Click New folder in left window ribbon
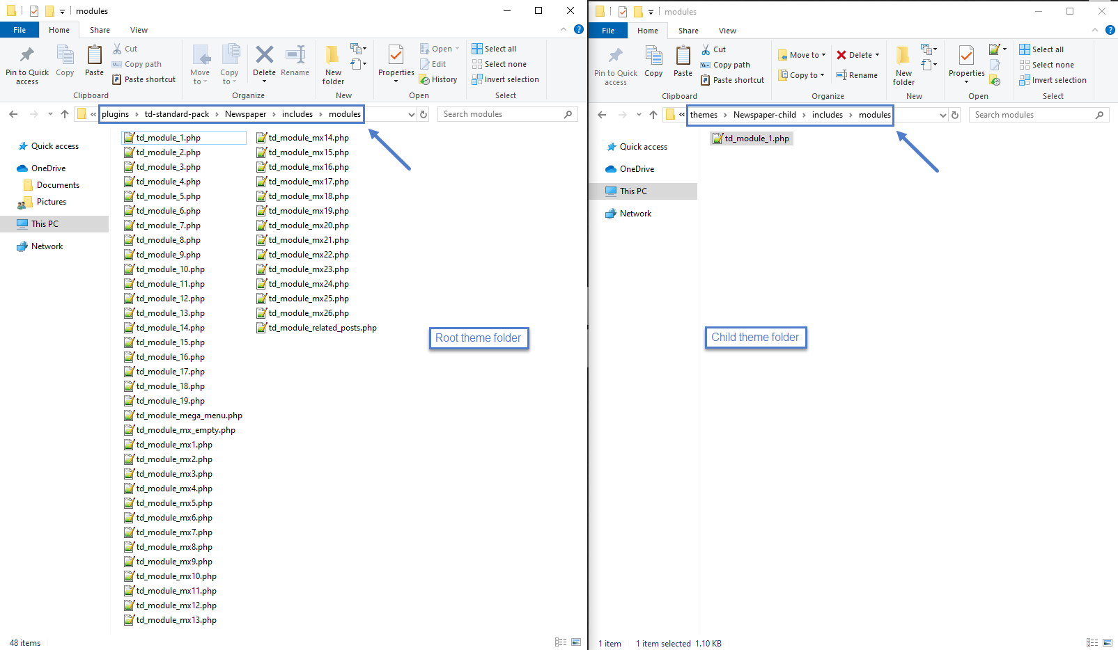Image resolution: width=1118 pixels, height=650 pixels. coord(333,65)
